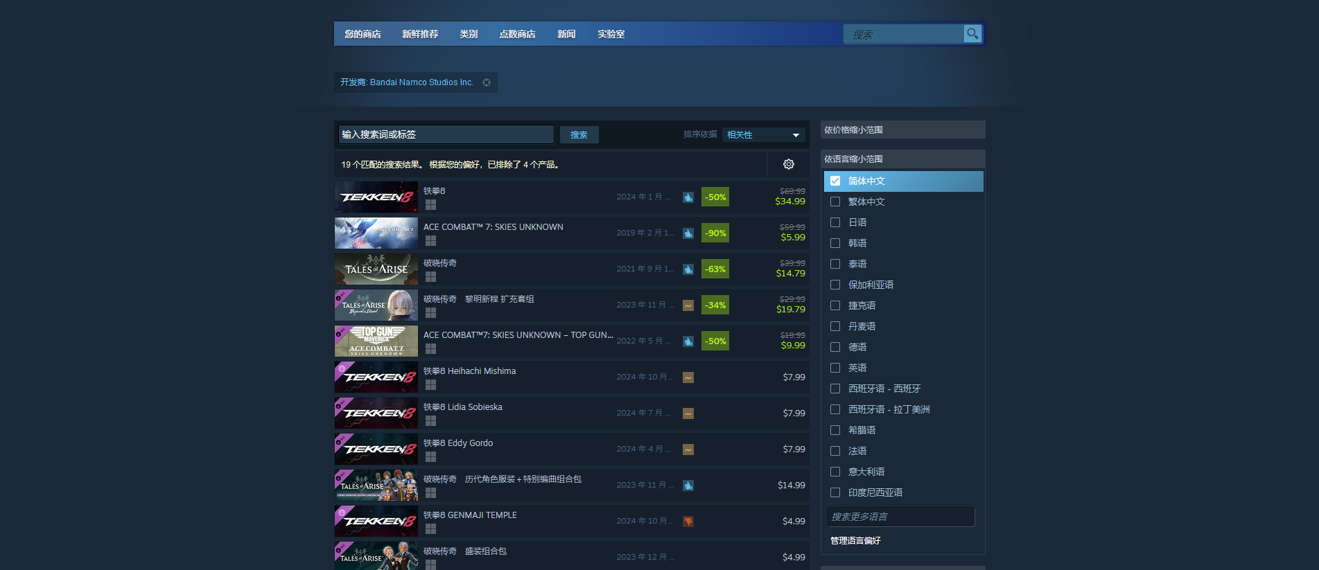This screenshot has width=1319, height=570.
Task: Select the 泰语 language checkbox
Action: point(835,264)
